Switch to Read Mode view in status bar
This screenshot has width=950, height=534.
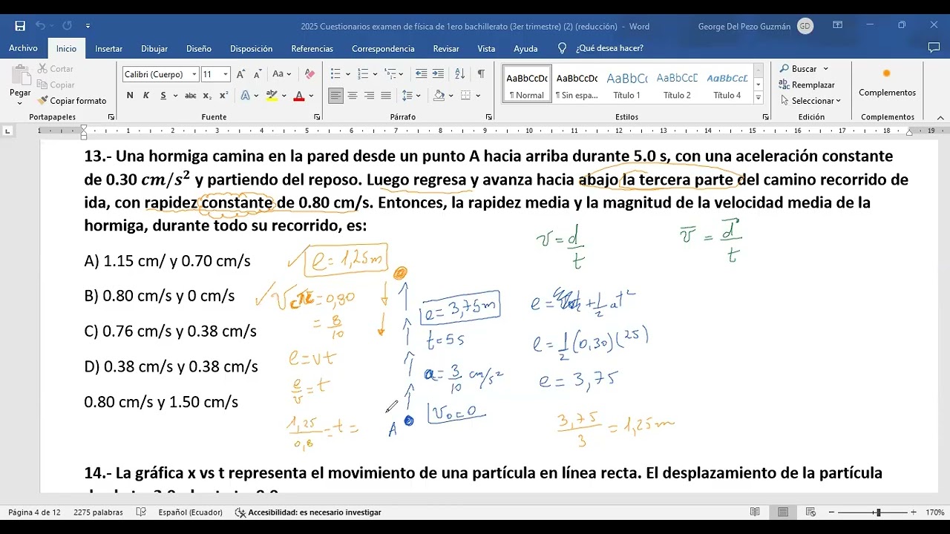(x=755, y=512)
